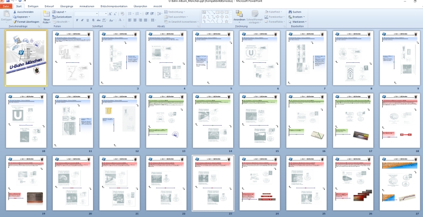Click the Ausschneiden (cut) scissors icon
Image resolution: width=423 pixels, height=217 pixels.
pyautogui.click(x=15, y=11)
